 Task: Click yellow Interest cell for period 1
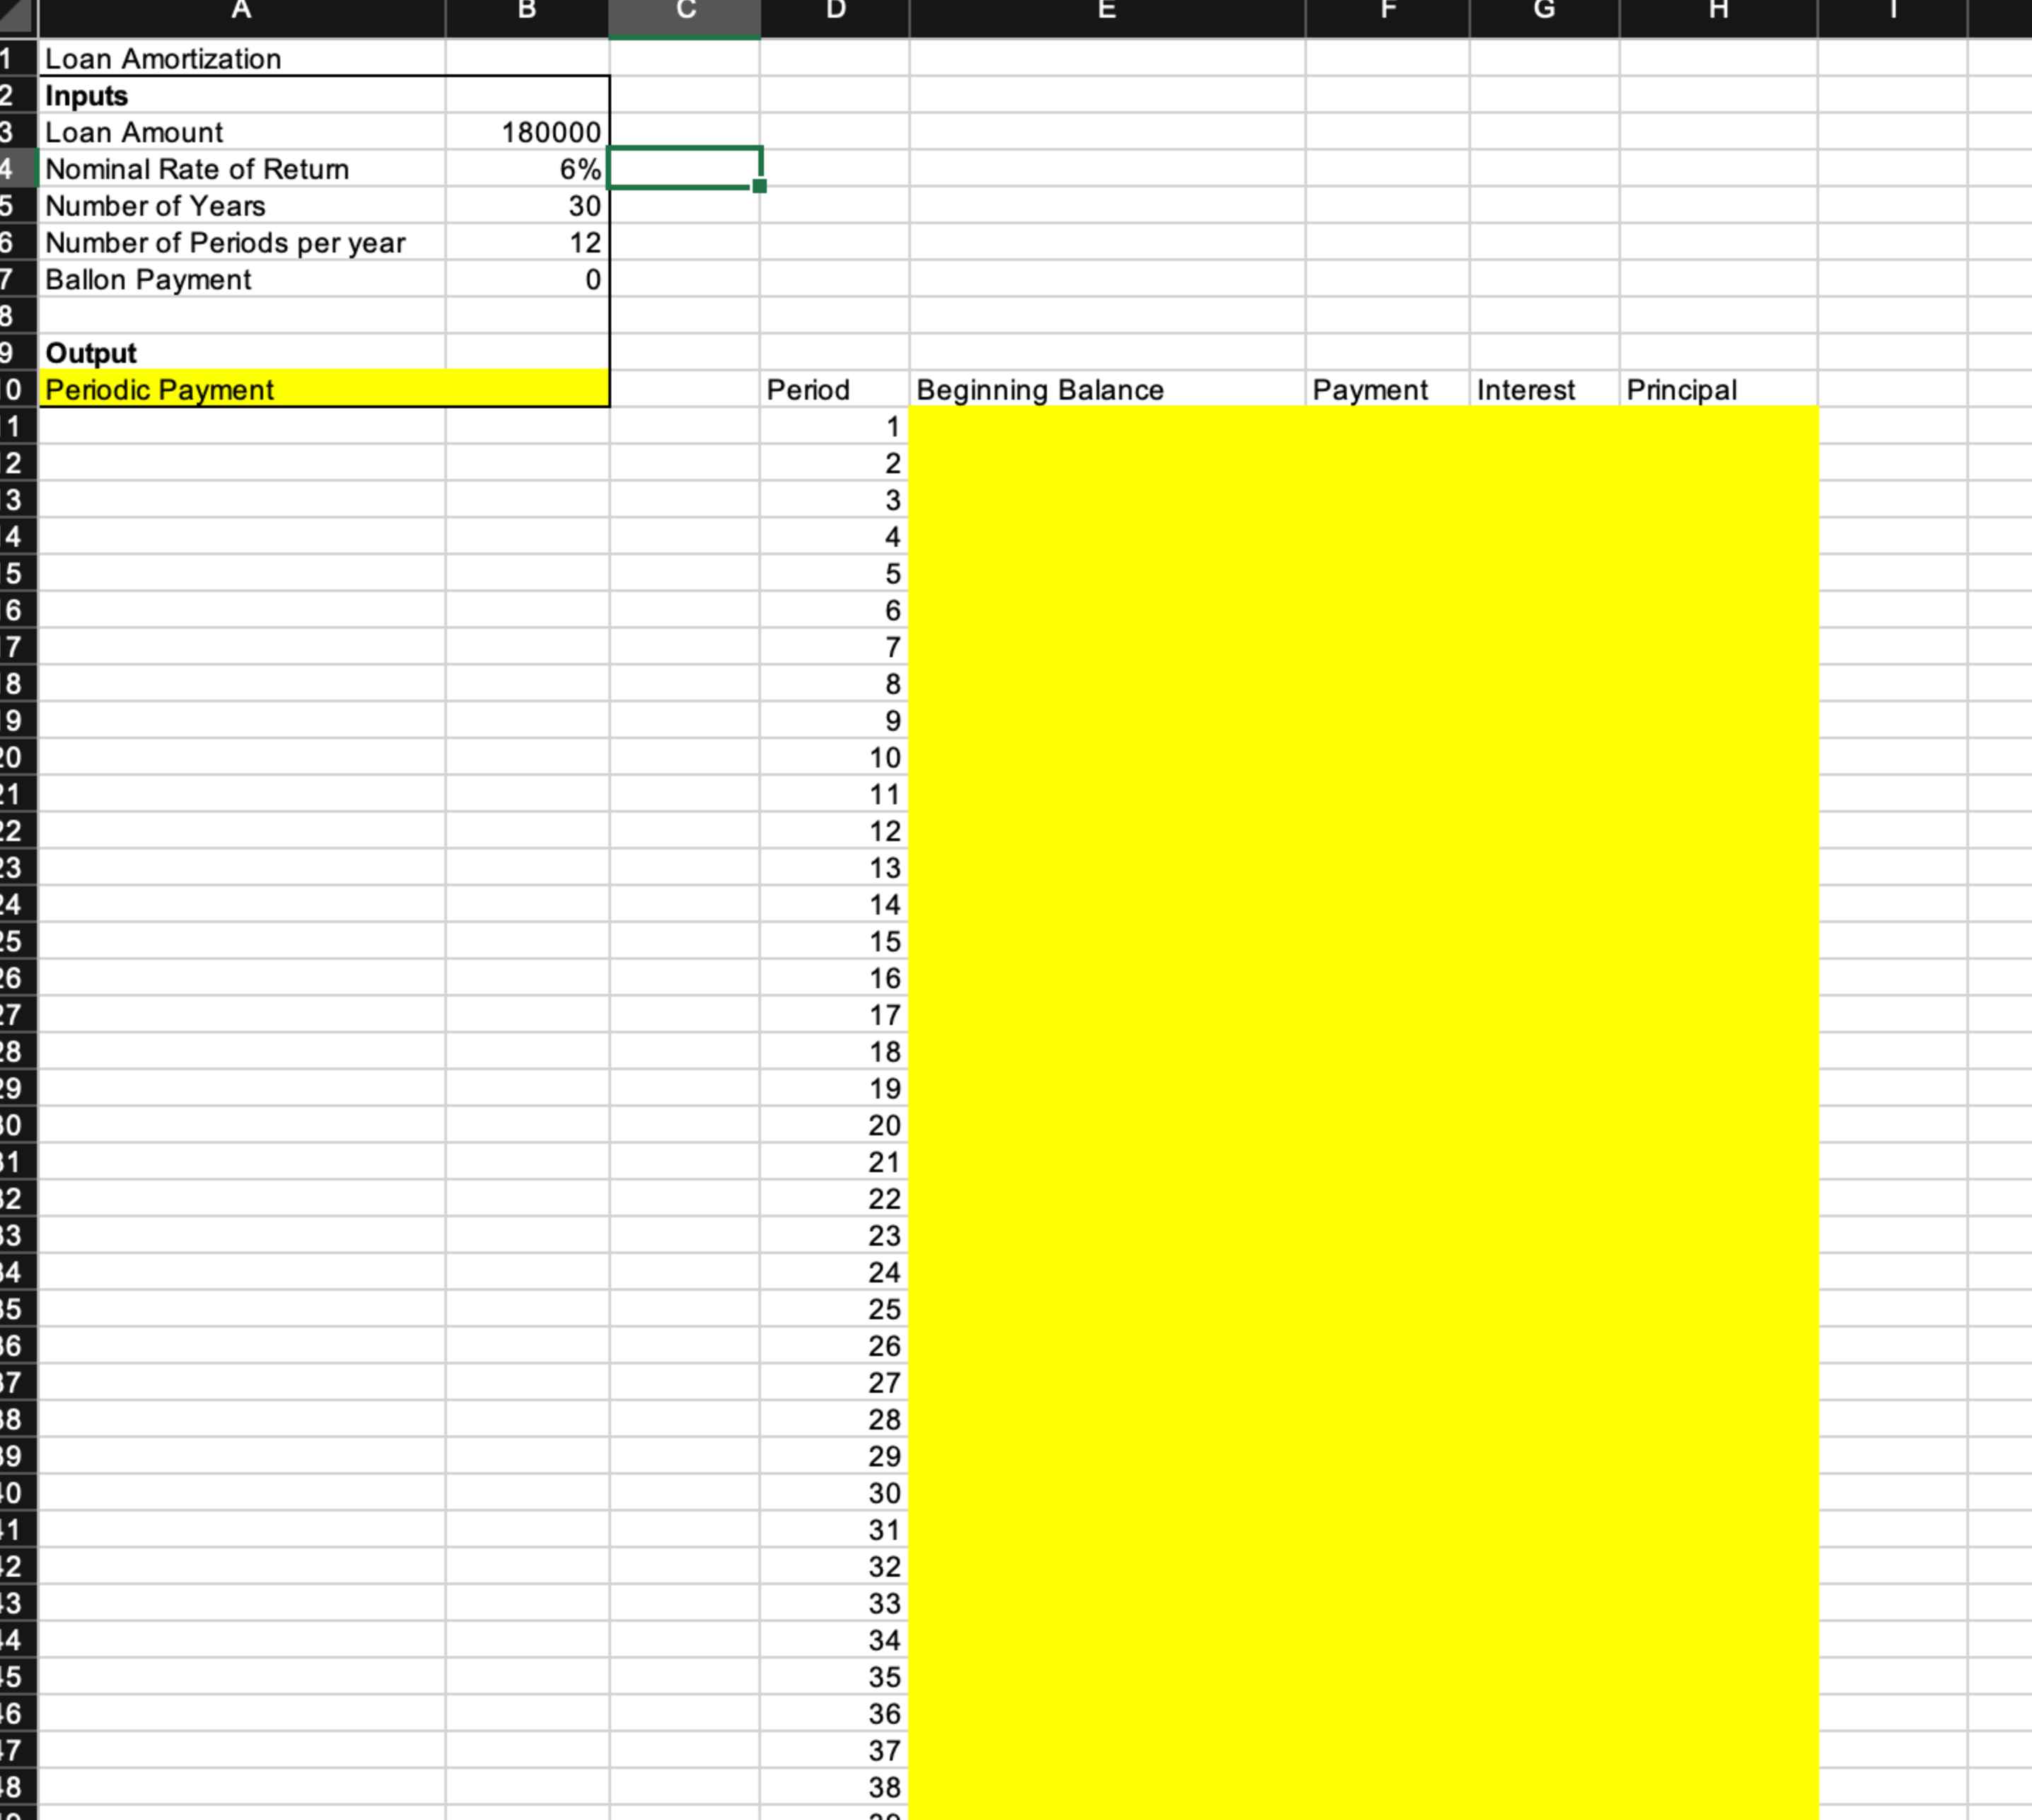(x=1544, y=427)
